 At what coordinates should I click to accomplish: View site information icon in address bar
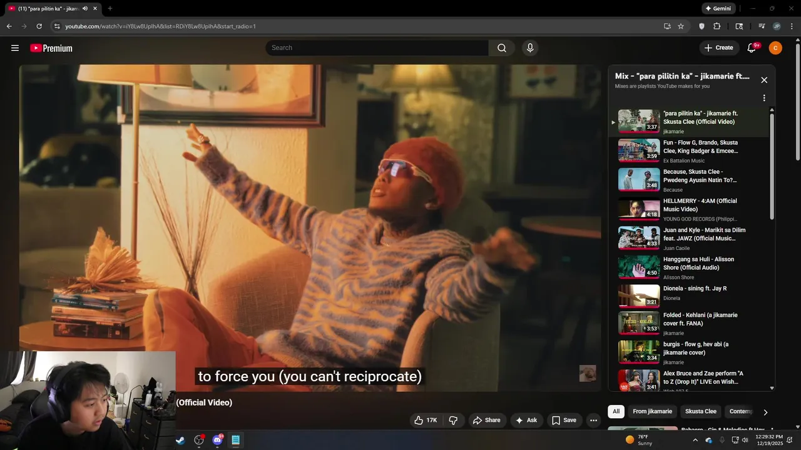click(56, 26)
